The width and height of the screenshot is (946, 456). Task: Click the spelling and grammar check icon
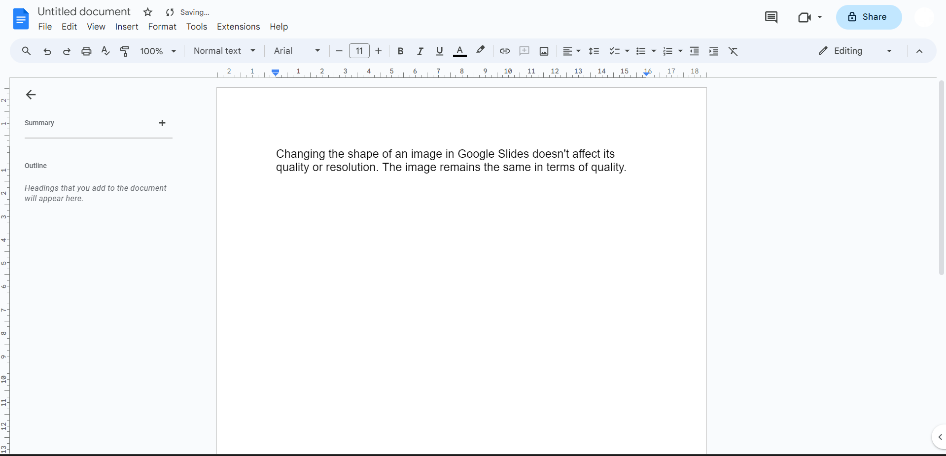pos(105,51)
